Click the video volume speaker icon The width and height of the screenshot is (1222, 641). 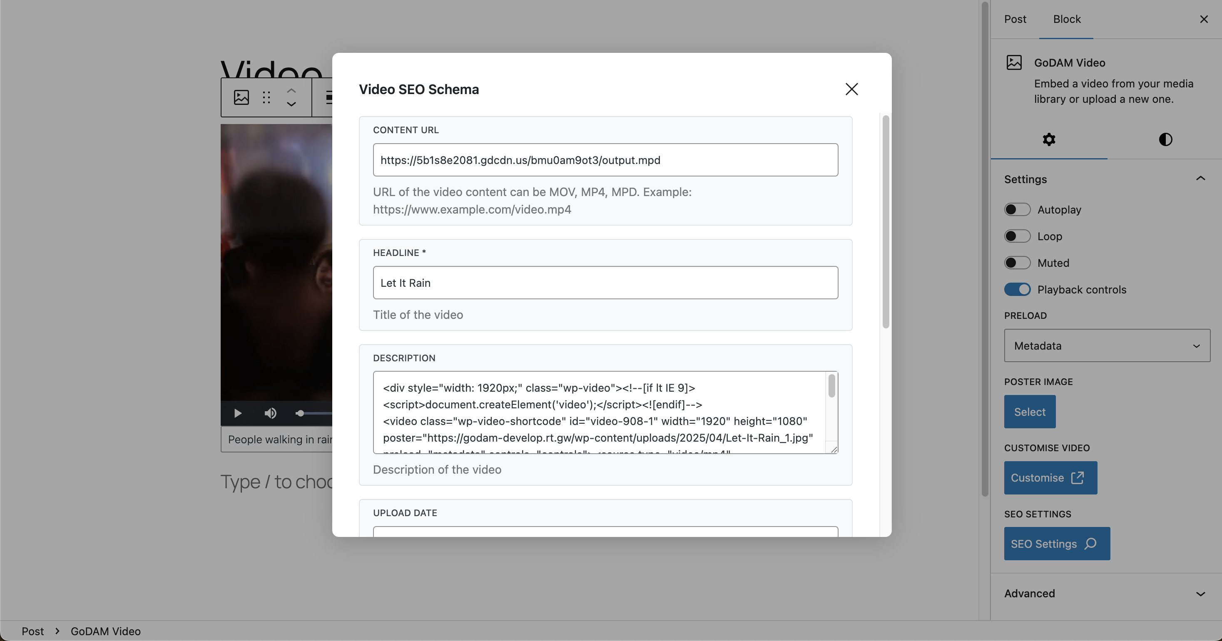(x=270, y=413)
